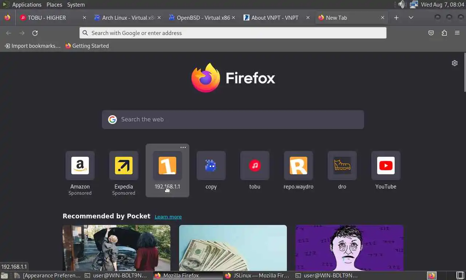Expand the list all tabs chevron
Viewport: 466px width, 280px height.
(x=411, y=17)
